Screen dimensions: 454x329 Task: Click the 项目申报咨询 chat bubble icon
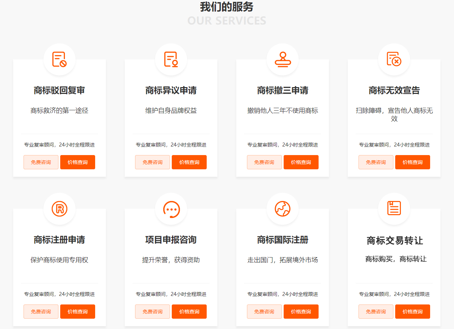171,209
